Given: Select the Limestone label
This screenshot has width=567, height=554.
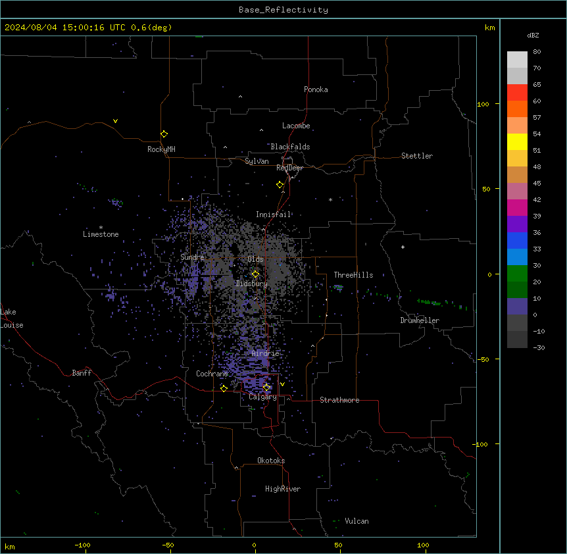Looking at the screenshot, I should [101, 234].
